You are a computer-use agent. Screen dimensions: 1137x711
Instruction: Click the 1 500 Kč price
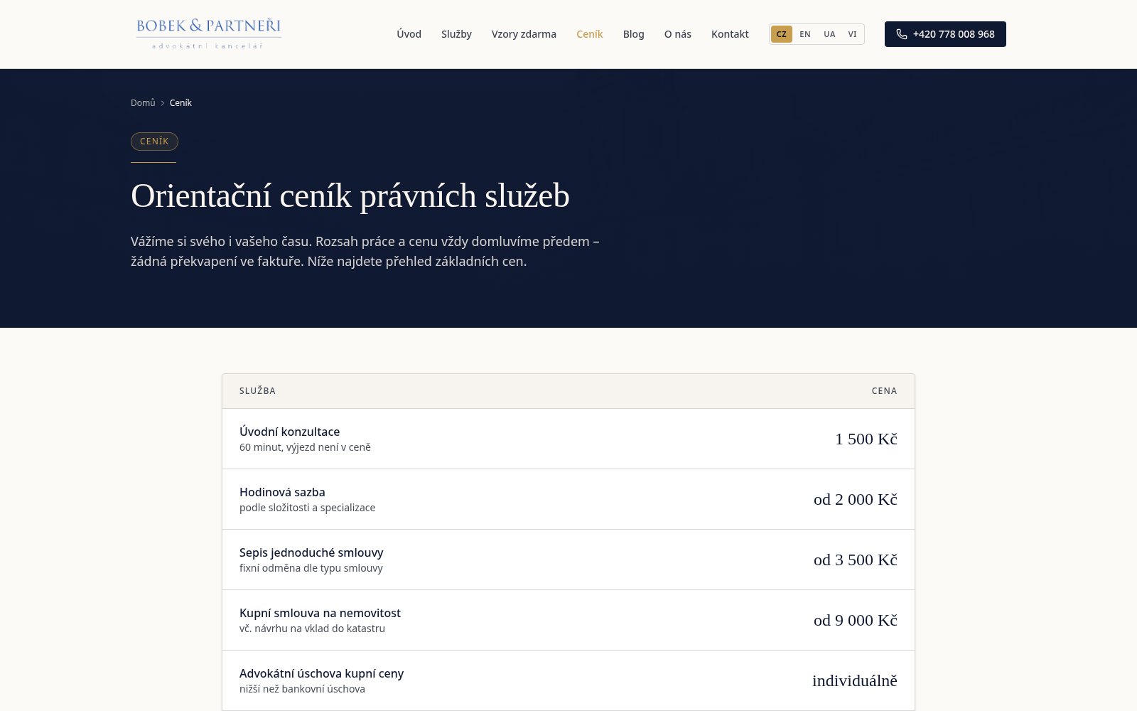coord(866,439)
